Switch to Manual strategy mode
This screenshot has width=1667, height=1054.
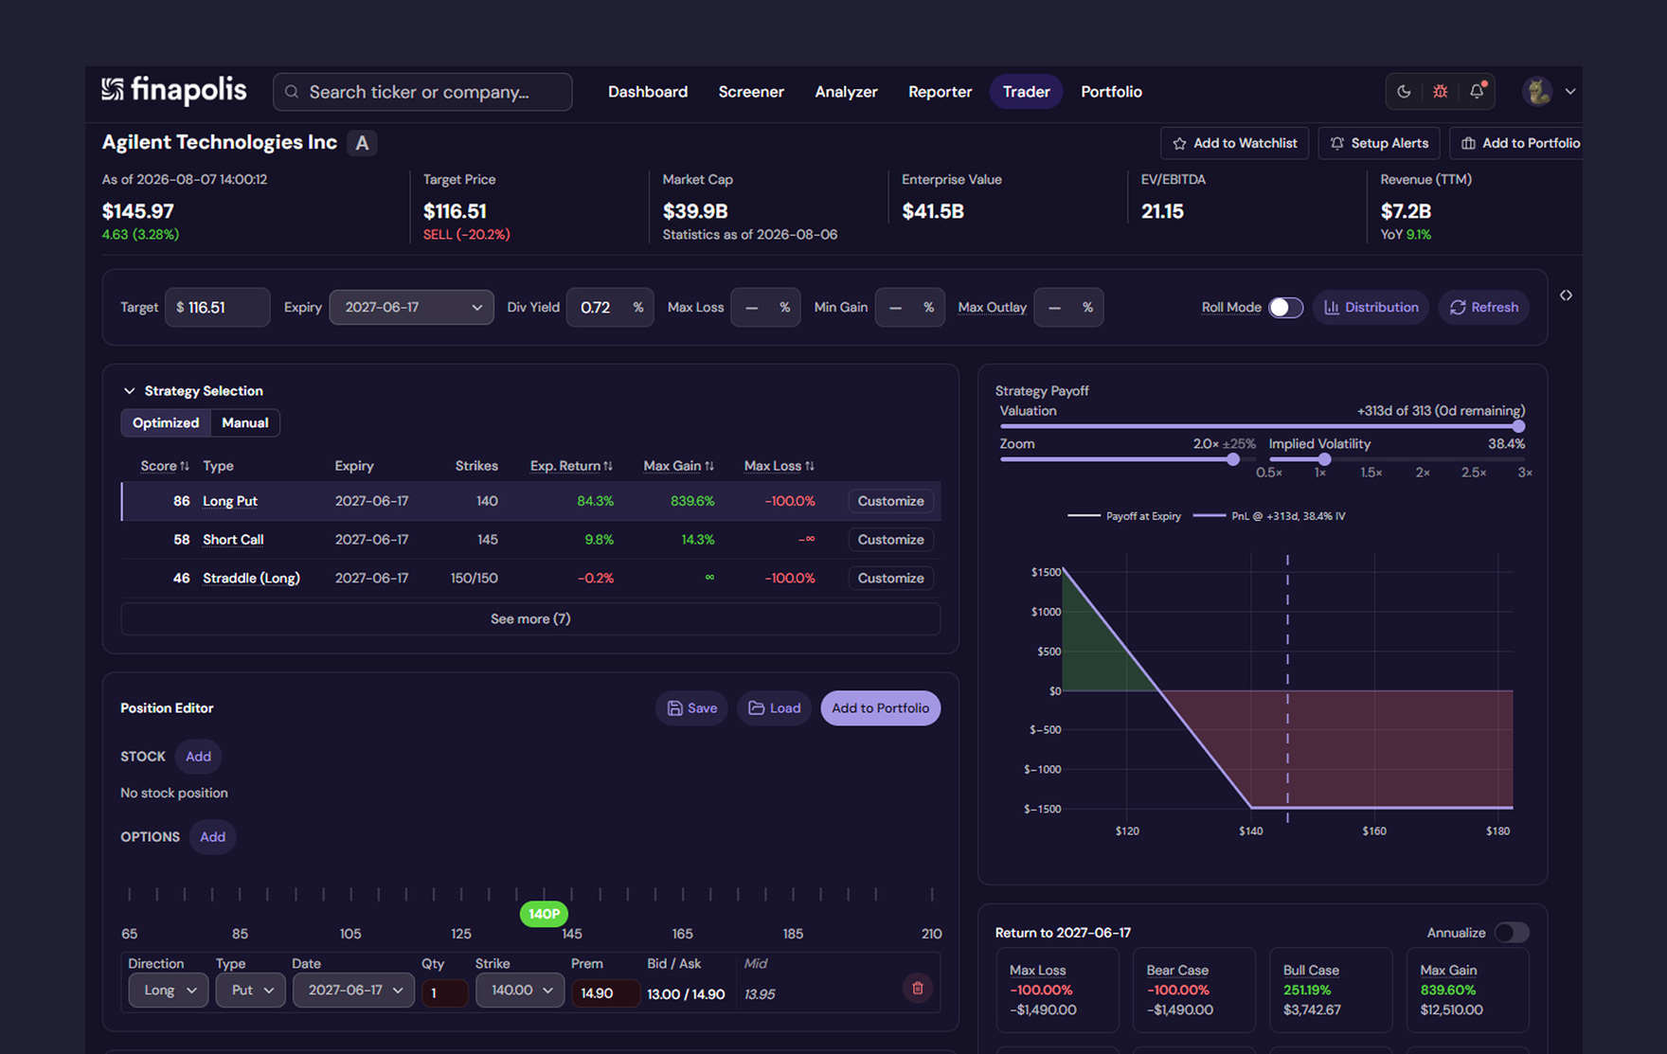(x=244, y=423)
